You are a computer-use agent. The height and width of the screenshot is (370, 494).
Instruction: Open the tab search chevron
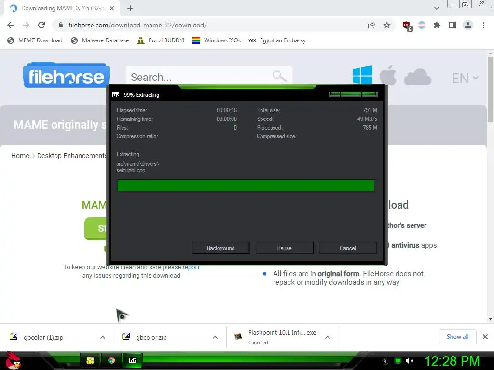point(436,8)
